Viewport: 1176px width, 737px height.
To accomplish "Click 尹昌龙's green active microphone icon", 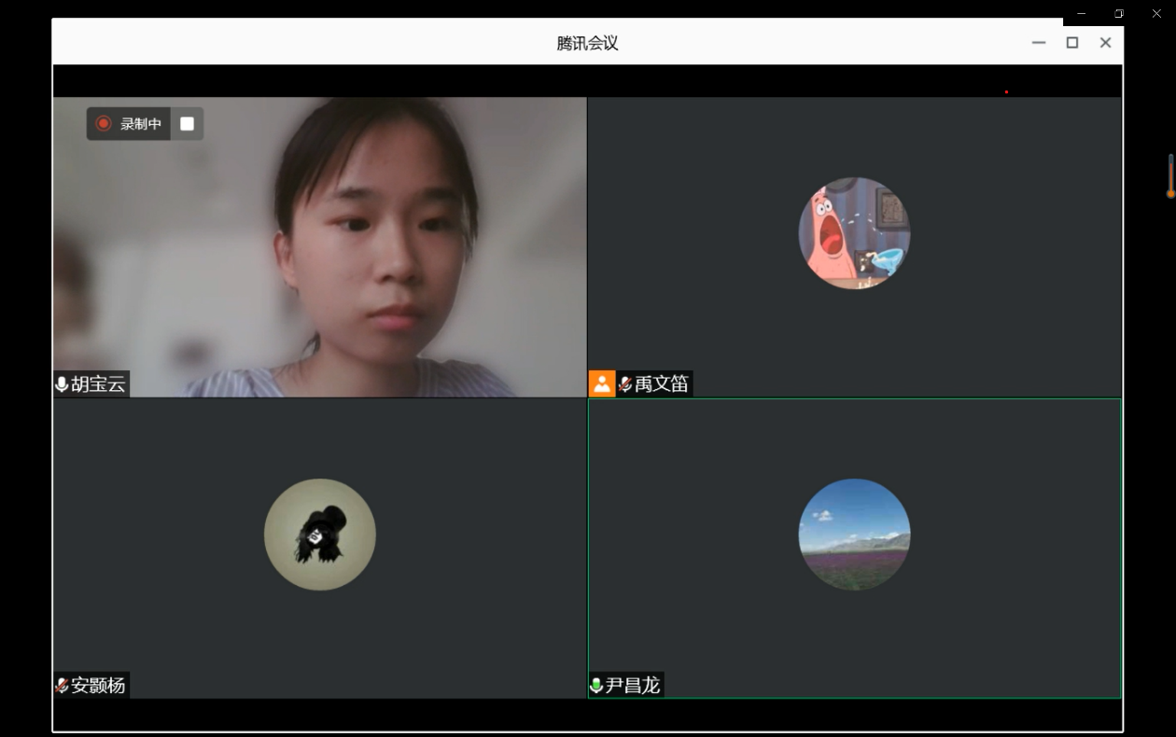I will (x=596, y=686).
